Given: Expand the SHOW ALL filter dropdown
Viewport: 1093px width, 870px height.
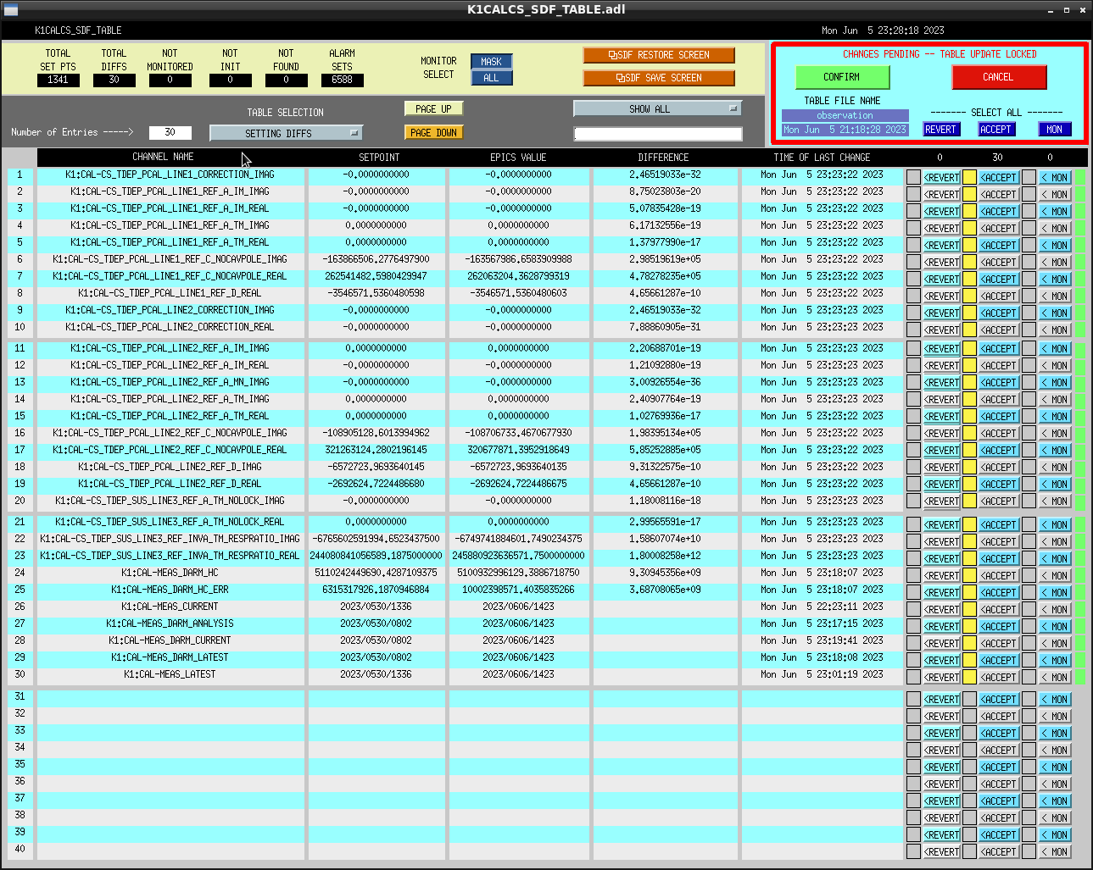Looking at the screenshot, I should [x=657, y=108].
